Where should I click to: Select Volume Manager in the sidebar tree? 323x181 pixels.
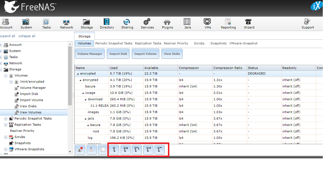[33, 88]
